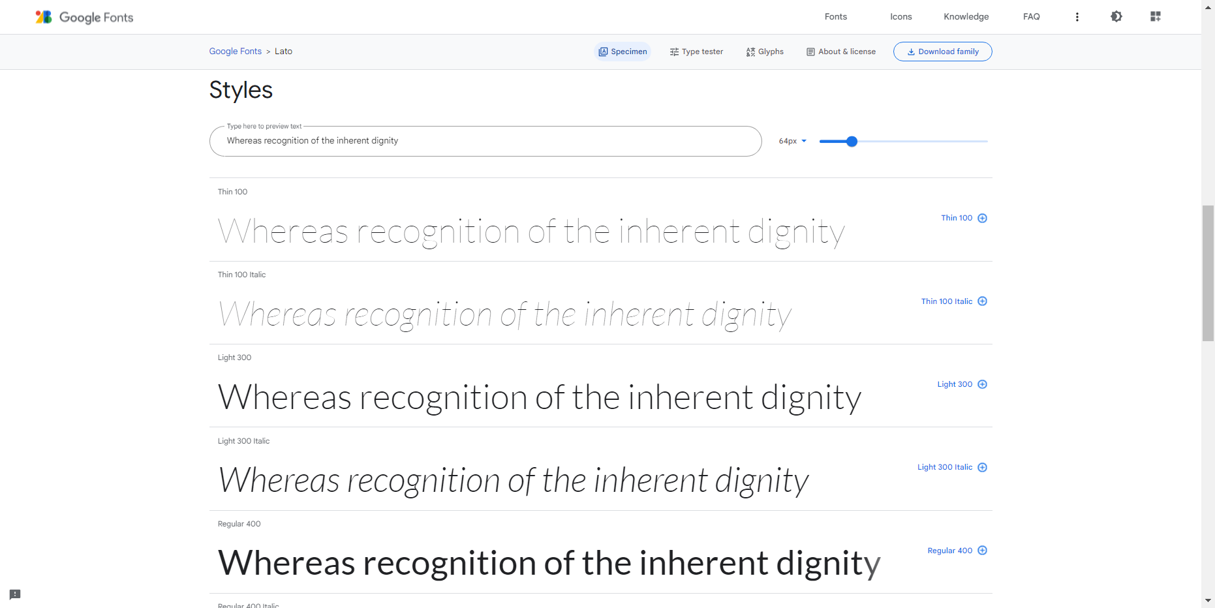The width and height of the screenshot is (1215, 608).
Task: Click the Download family button
Action: pos(942,52)
